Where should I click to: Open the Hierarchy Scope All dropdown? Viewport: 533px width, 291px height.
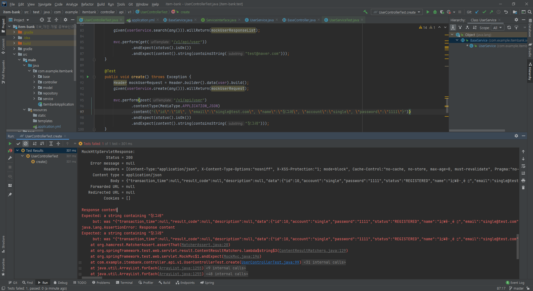[x=497, y=28]
